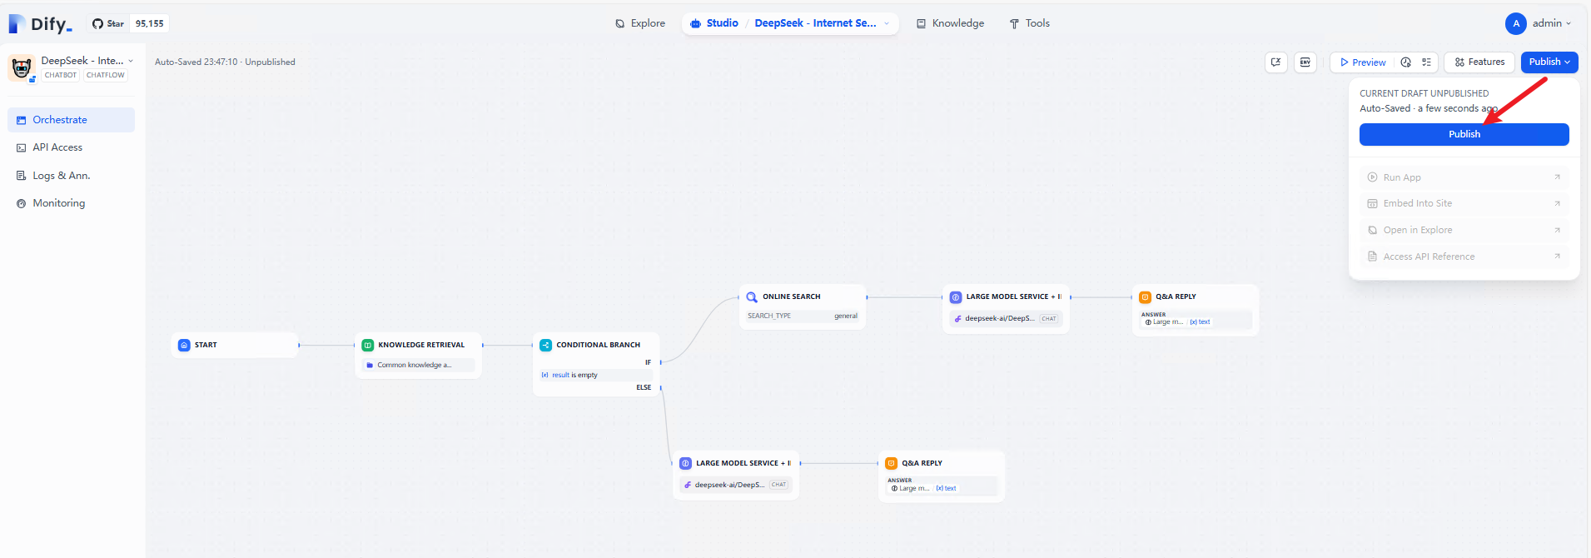This screenshot has height=558, width=1591.
Task: Click the Studio robot icon
Action: 696,23
